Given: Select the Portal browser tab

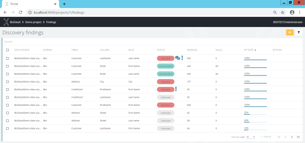Looking at the screenshot, I should point(30,4).
